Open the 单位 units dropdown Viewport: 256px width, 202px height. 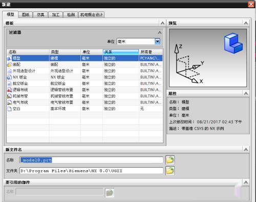pos(157,42)
